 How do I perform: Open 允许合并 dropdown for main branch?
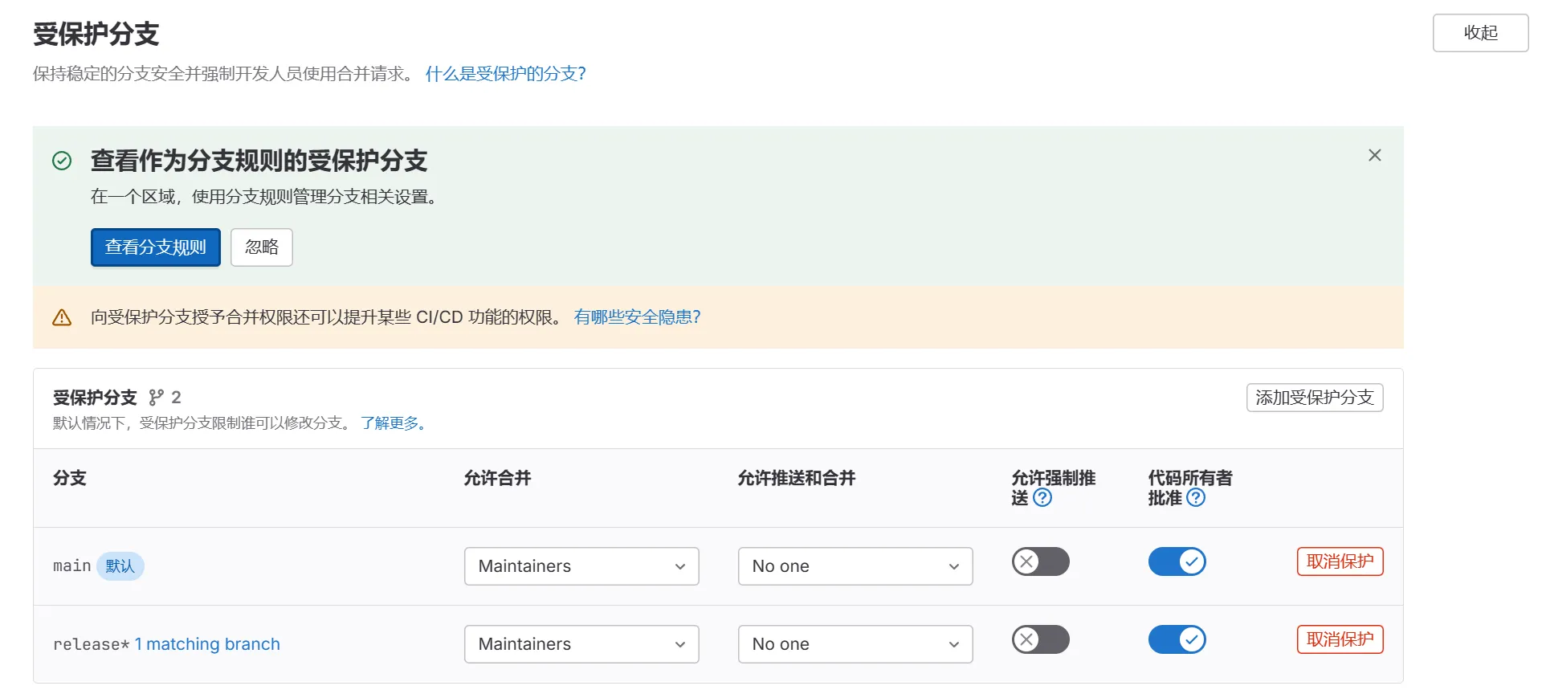point(581,566)
